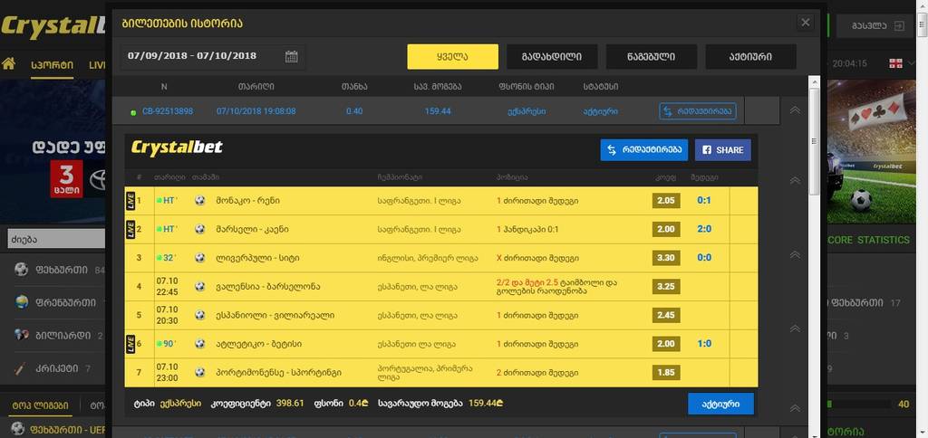The height and width of the screenshot is (438, 928).
Task: Click the possible winnings 159.44 in footer
Action: tap(486, 403)
